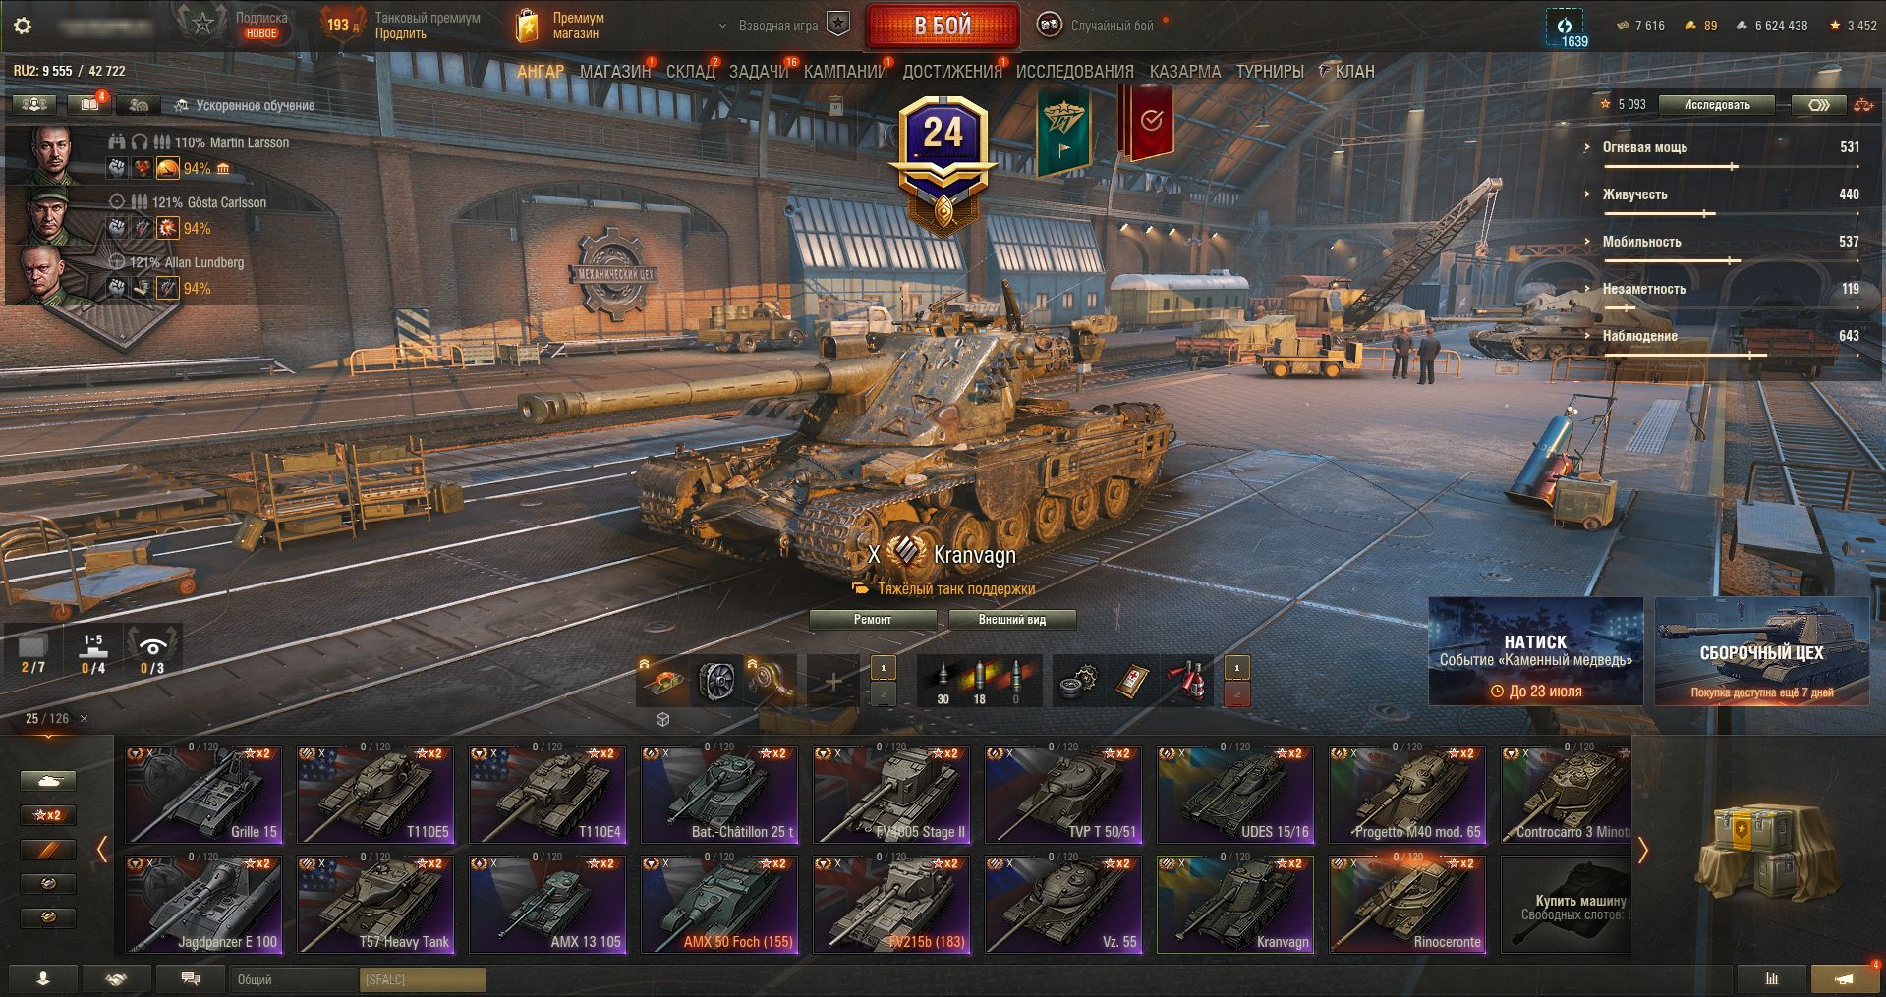Switch to the ИССЛЕДОВАНИЯ tab
The width and height of the screenshot is (1886, 997).
coord(1074,72)
